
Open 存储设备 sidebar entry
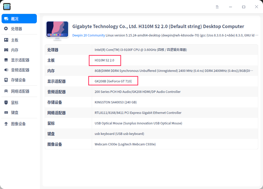pyautogui.click(x=19, y=80)
